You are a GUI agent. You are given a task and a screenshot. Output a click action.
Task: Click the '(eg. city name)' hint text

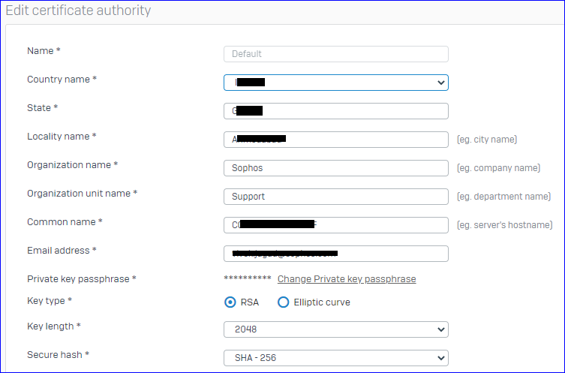(487, 140)
